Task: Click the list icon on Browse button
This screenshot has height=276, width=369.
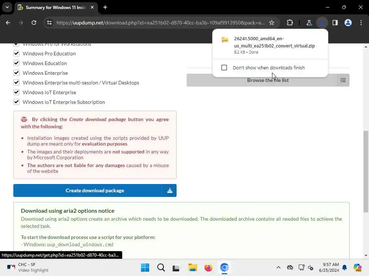Action: 343,80
